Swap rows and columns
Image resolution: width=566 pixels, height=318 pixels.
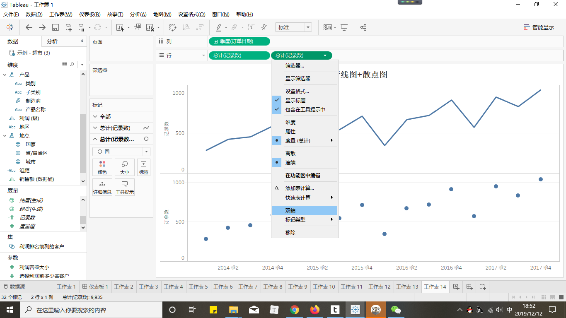point(173,27)
